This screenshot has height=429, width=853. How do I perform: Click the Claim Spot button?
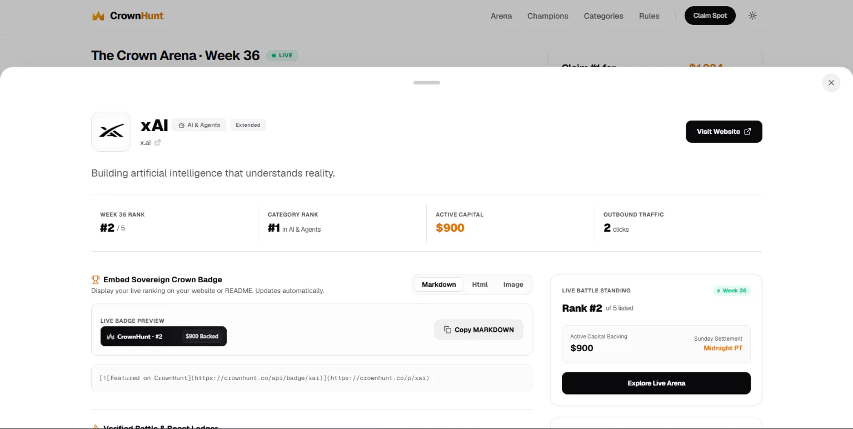click(710, 16)
